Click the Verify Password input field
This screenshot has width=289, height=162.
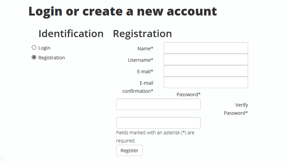click(158, 123)
